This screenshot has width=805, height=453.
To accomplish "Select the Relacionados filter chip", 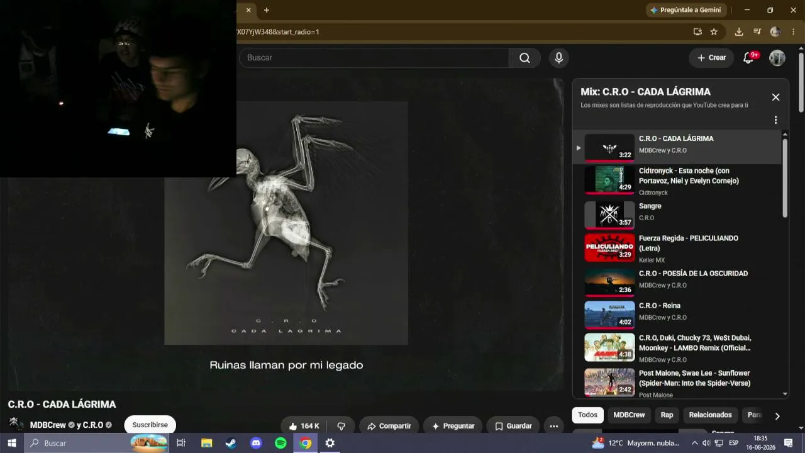I will 710,415.
